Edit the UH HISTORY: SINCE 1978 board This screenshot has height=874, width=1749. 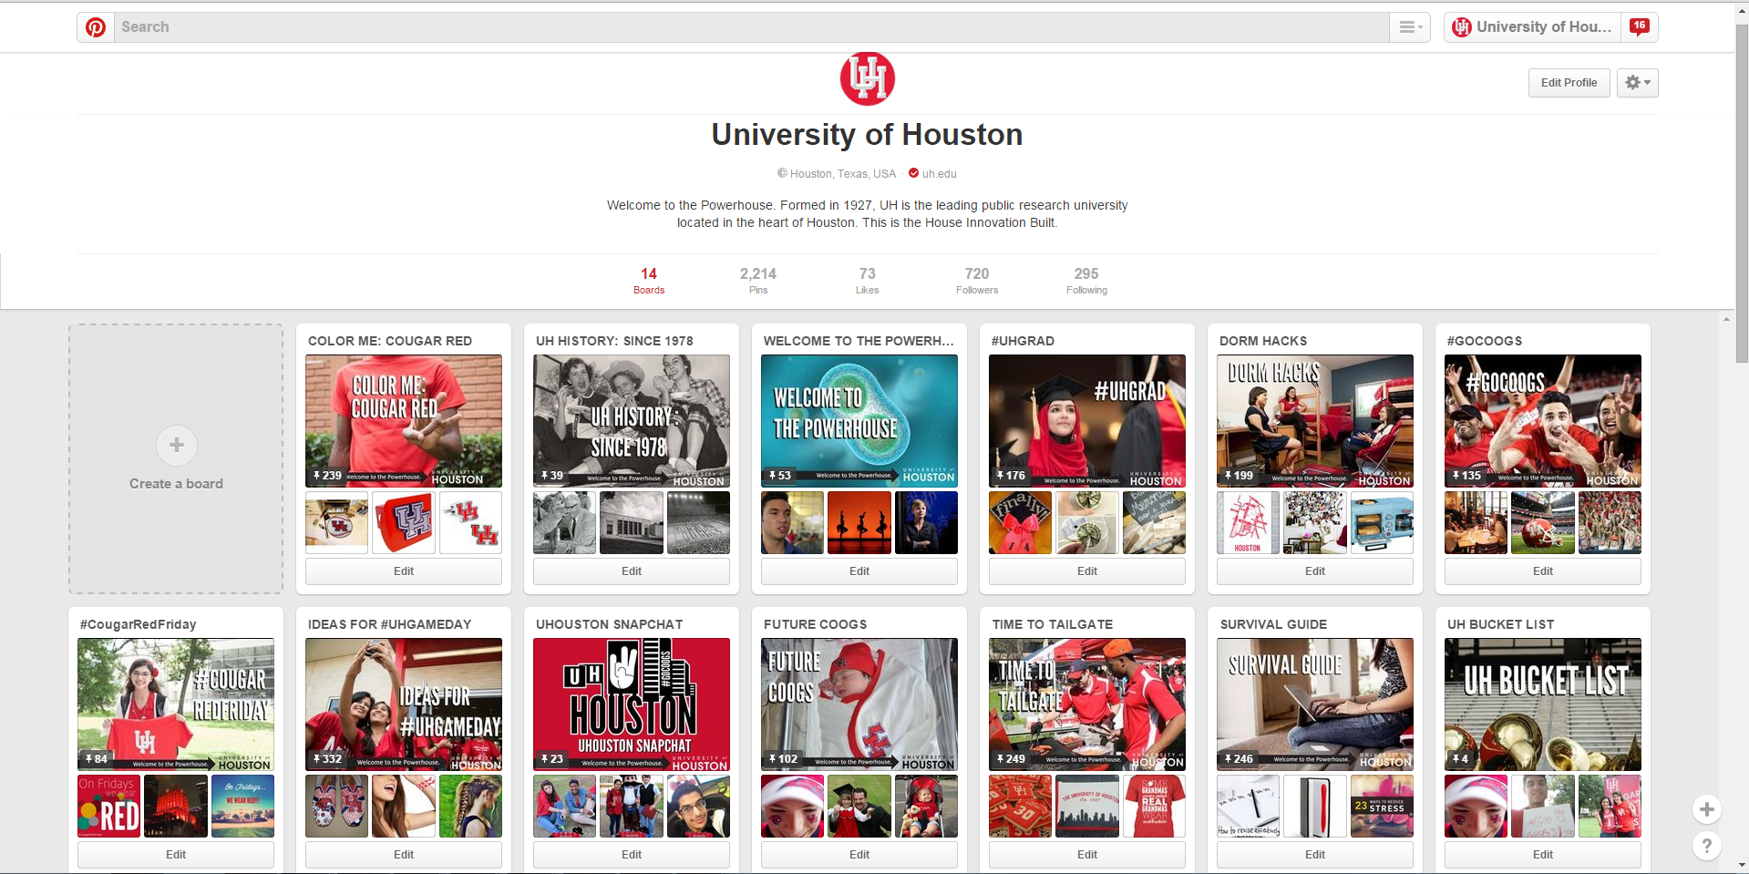[632, 571]
